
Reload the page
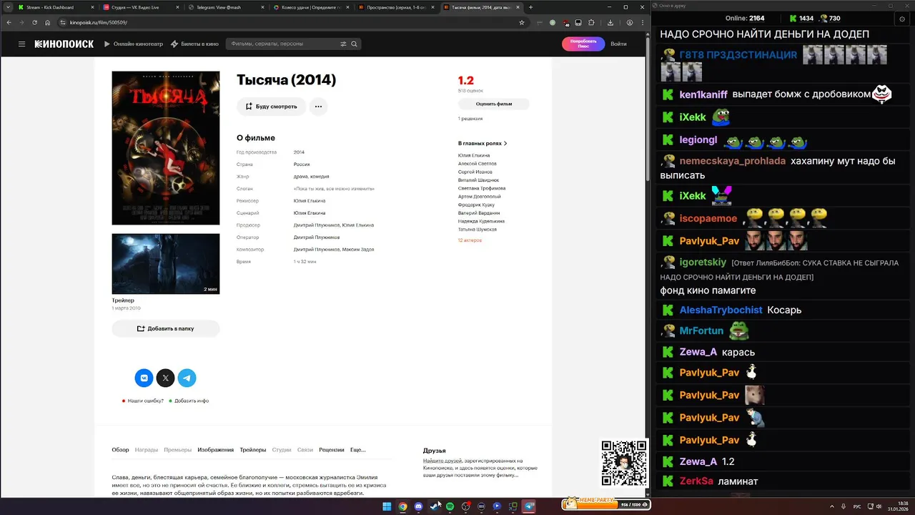34,22
